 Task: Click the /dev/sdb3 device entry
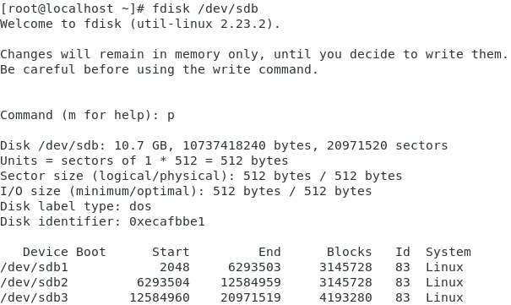tap(35, 297)
